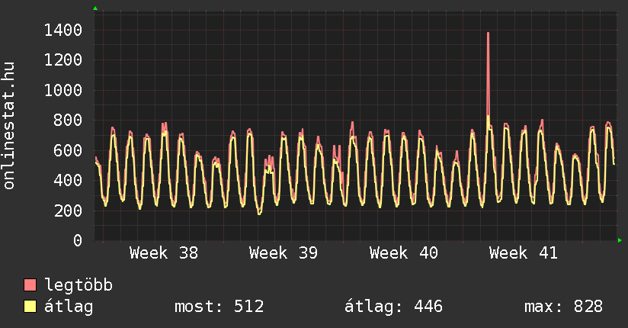Select the legtöbb legend label
Screen dimensions: 628x328
tap(78, 286)
